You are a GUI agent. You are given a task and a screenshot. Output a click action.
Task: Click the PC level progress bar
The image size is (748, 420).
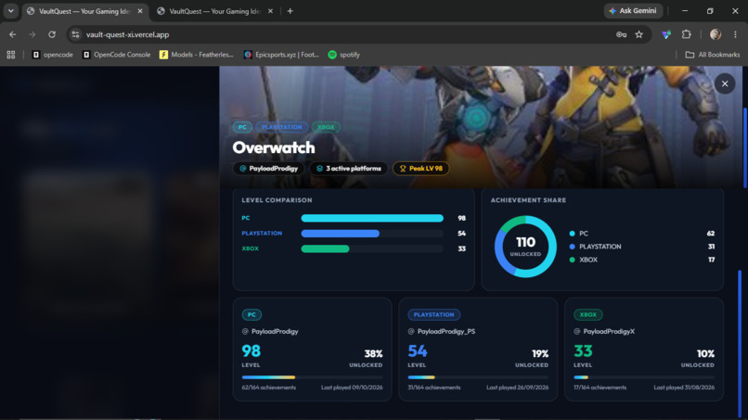(372, 218)
